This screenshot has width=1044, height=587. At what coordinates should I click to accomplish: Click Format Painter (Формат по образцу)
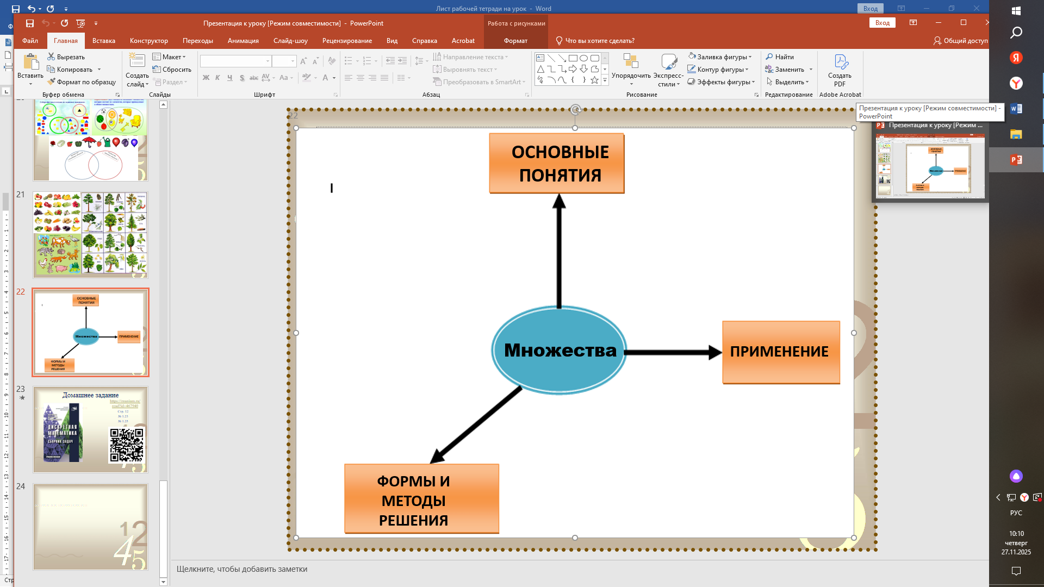tap(82, 82)
